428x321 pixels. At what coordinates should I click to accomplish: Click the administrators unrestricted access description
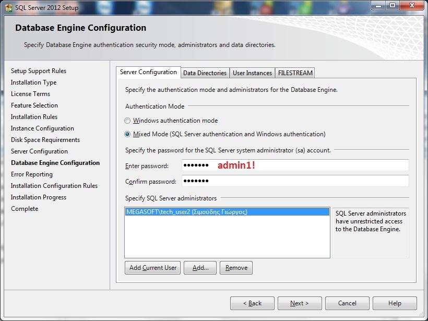pos(371,221)
